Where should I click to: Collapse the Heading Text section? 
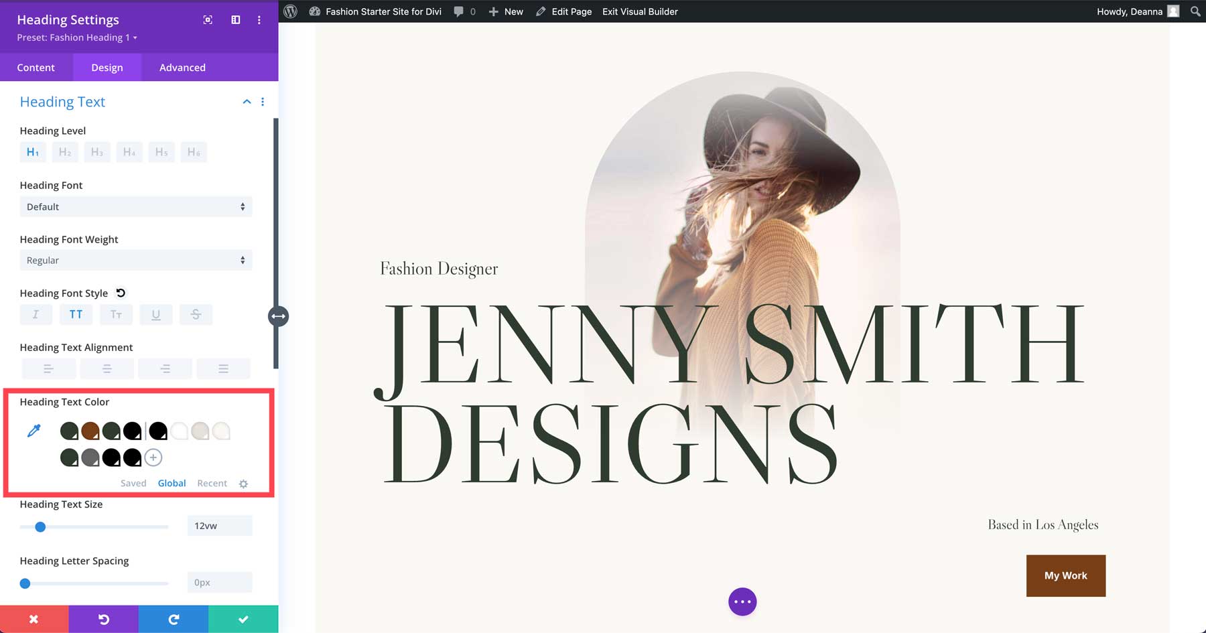coord(247,101)
